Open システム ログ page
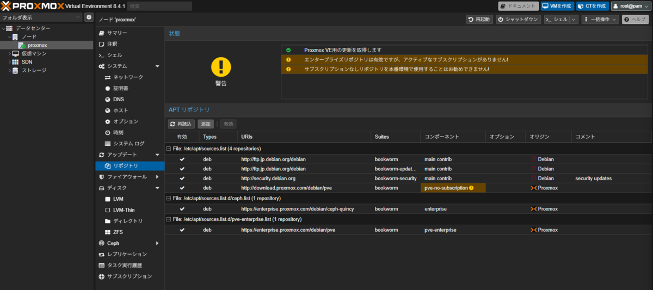The image size is (653, 290). (x=129, y=144)
